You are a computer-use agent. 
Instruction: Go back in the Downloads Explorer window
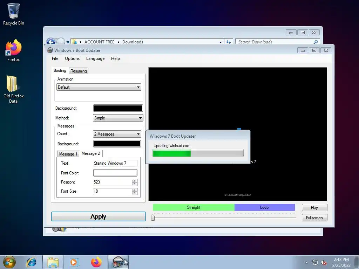[x=51, y=42]
